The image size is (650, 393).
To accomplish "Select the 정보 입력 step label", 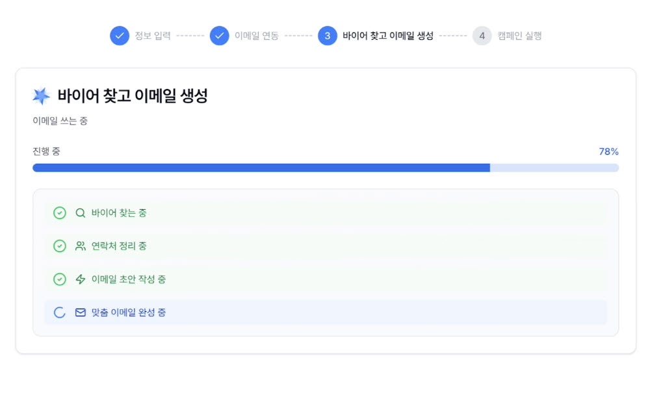I will point(153,36).
